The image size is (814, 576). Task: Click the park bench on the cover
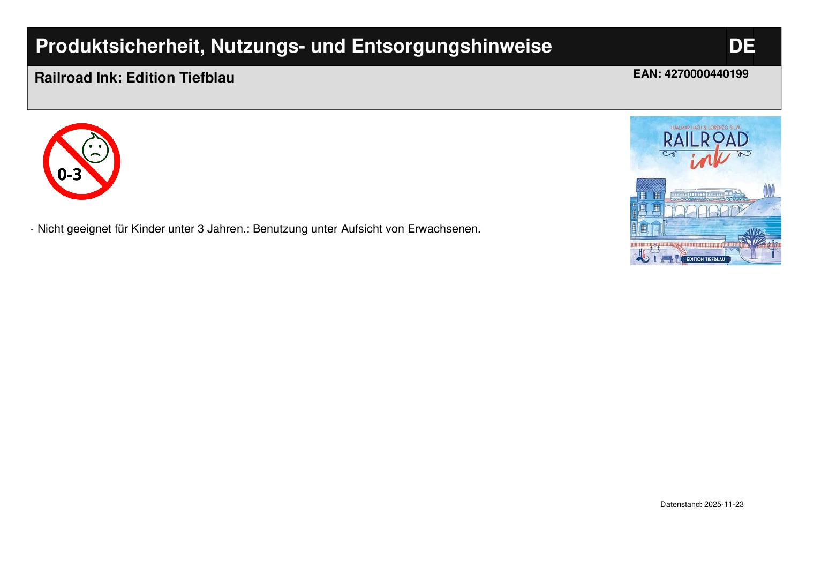click(666, 258)
